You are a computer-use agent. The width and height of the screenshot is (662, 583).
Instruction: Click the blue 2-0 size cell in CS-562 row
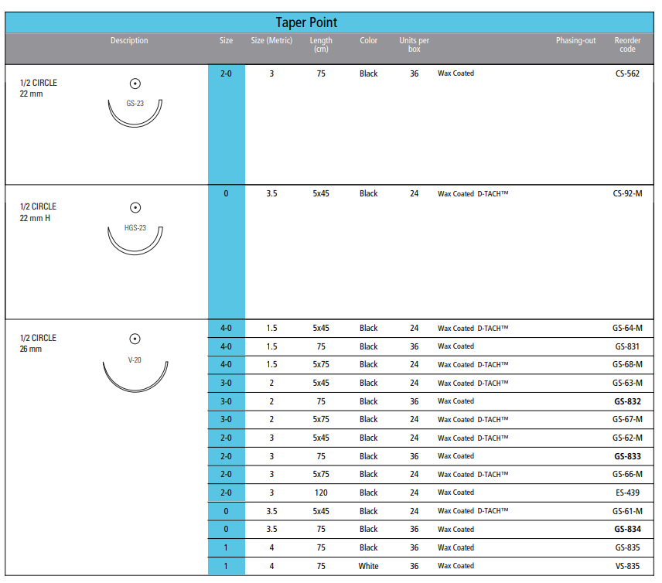(226, 74)
